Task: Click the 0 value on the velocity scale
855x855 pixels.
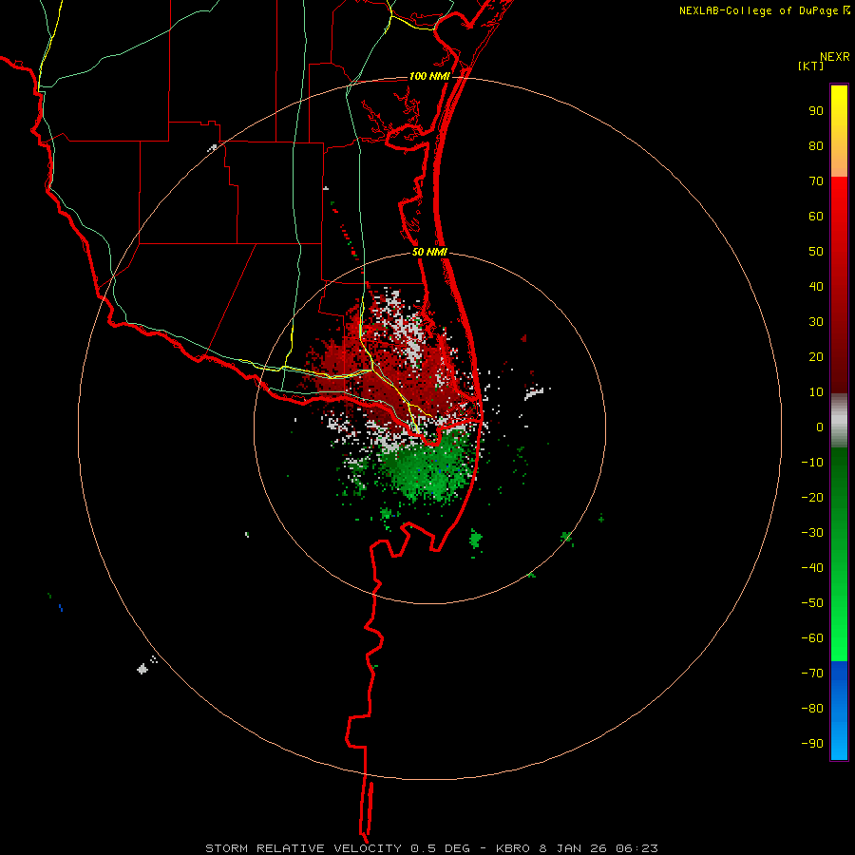Action: click(820, 427)
